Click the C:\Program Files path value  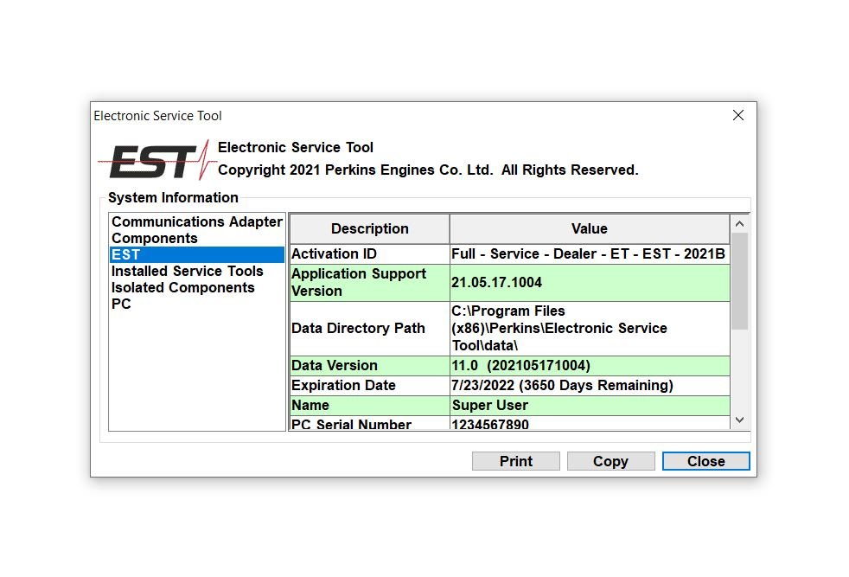590,329
